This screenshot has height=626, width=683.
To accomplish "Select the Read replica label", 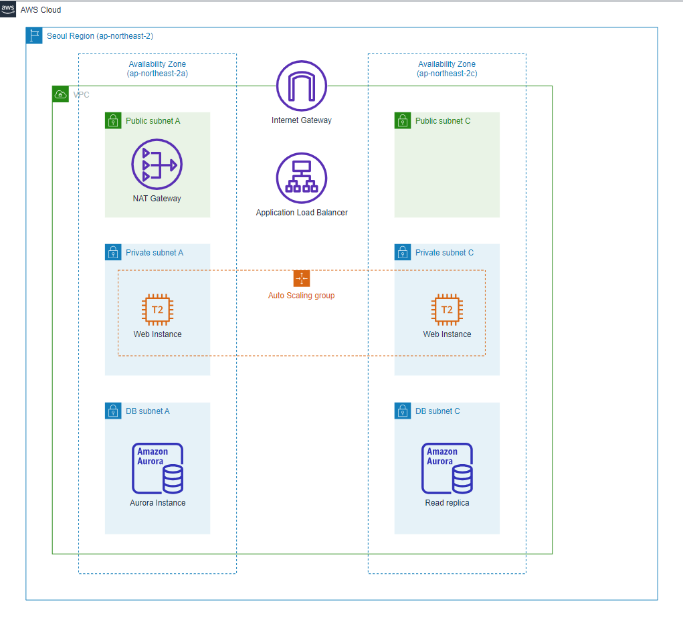I will click(x=447, y=503).
